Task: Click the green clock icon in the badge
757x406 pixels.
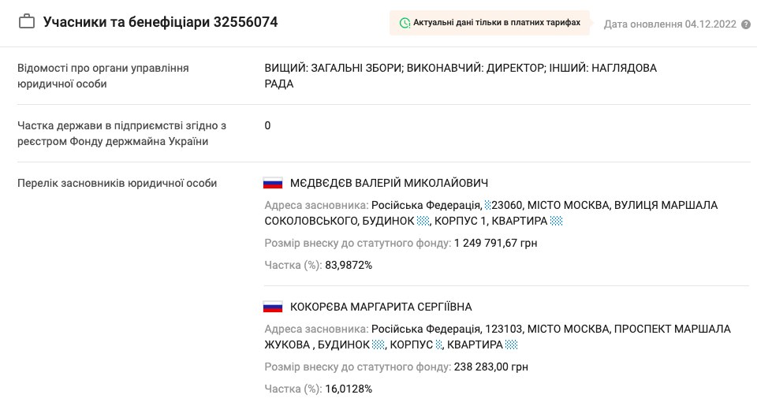Action: [x=405, y=23]
